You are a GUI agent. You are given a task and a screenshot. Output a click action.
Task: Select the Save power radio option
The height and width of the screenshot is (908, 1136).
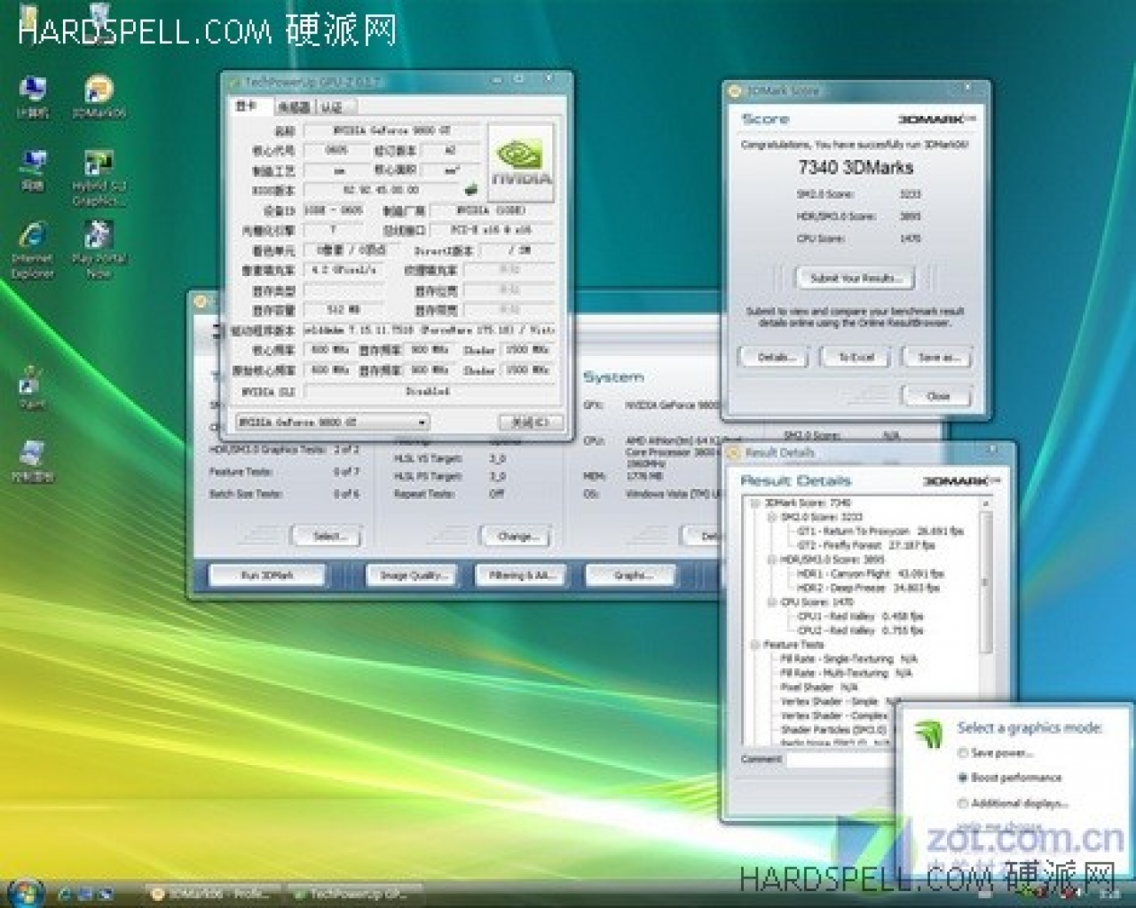pos(962,753)
